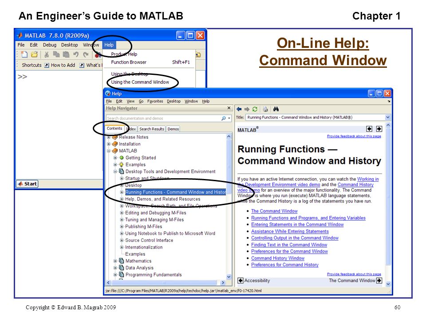The image size is (426, 319).
Task: Expand the Data Analysis tree node
Action: [x=115, y=268]
